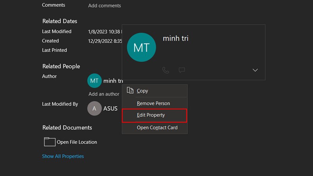Viewport: 313px width, 176px height.
Task: Click the Add comments field
Action: [x=104, y=5]
